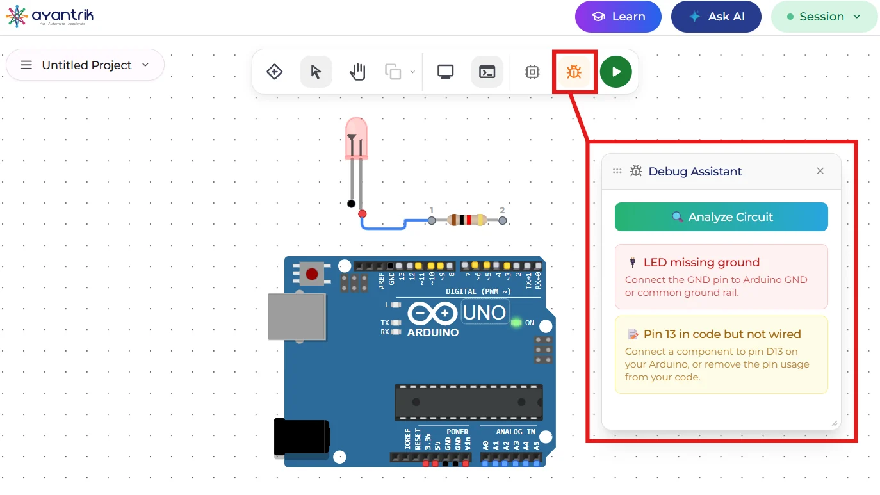Select the black ATmega chip on the Arduino
The image size is (880, 495).
coord(469,402)
